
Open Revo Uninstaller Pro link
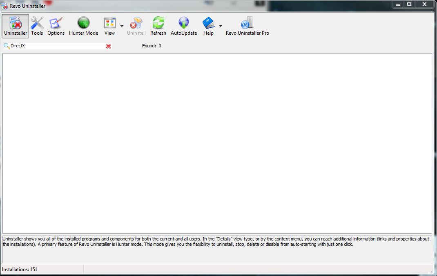point(247,26)
